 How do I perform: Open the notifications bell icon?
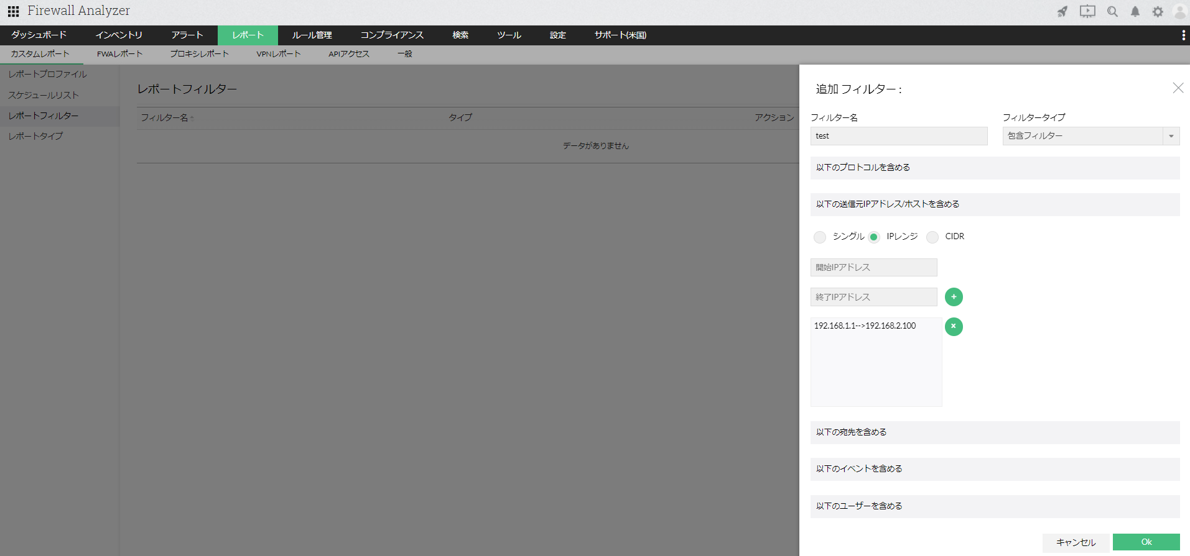(x=1135, y=11)
